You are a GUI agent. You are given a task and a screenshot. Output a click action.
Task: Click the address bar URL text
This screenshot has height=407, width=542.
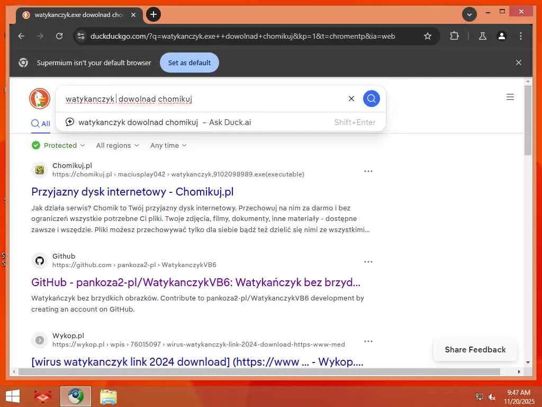242,36
